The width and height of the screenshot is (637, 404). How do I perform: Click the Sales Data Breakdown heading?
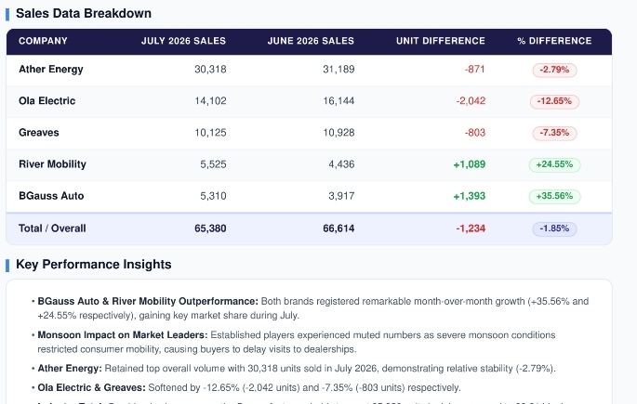(84, 13)
